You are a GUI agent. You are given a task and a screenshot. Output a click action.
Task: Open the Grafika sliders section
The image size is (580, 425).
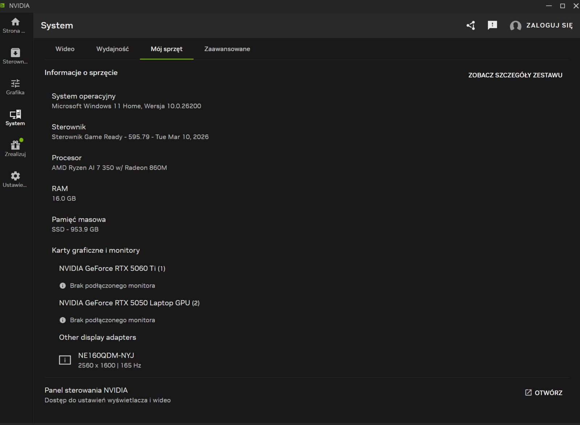[x=15, y=84]
